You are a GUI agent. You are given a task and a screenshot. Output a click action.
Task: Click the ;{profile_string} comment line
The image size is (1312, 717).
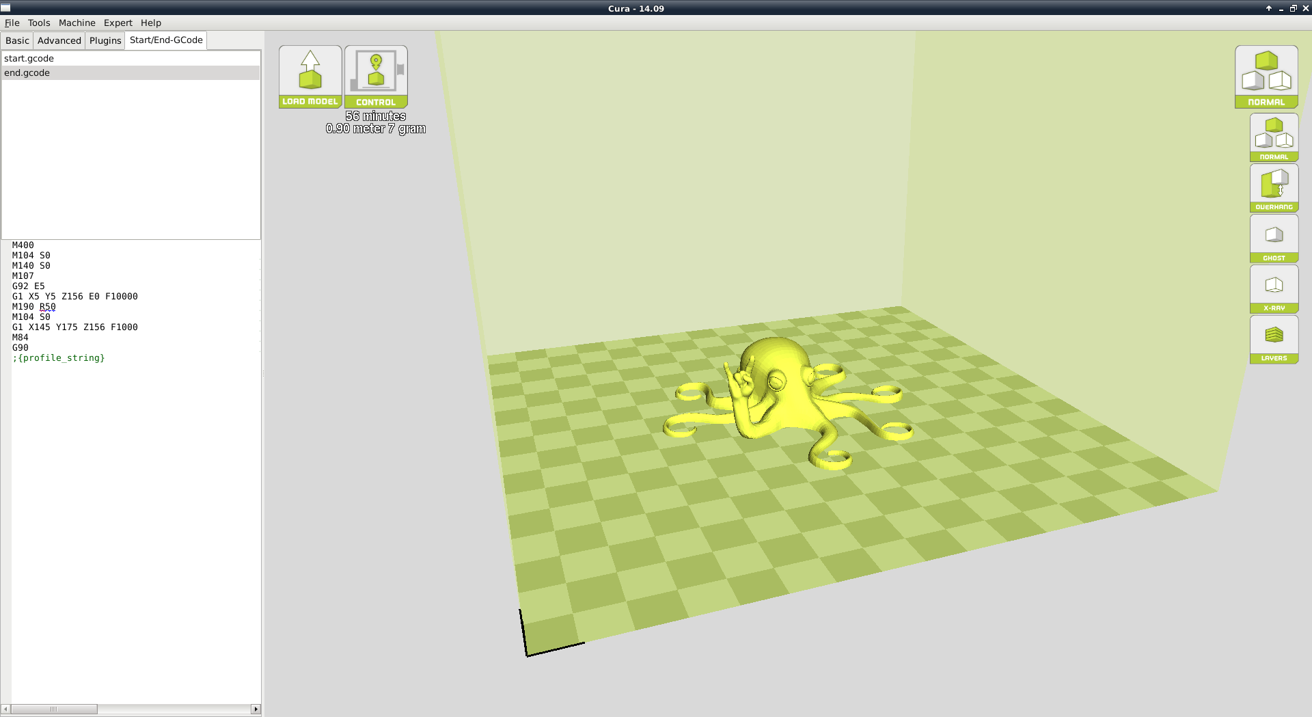pos(58,357)
